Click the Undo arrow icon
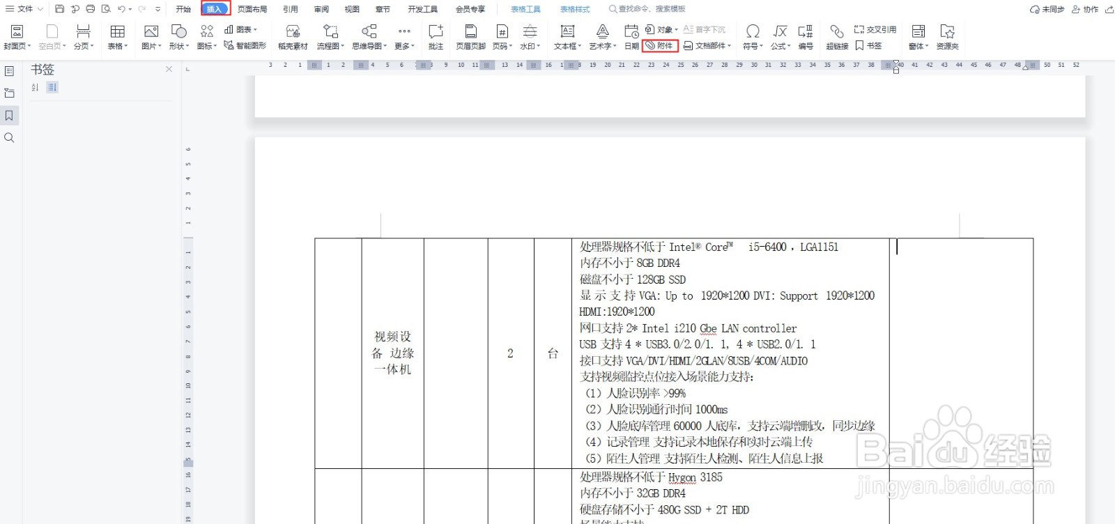The width and height of the screenshot is (1115, 524). pos(121,9)
